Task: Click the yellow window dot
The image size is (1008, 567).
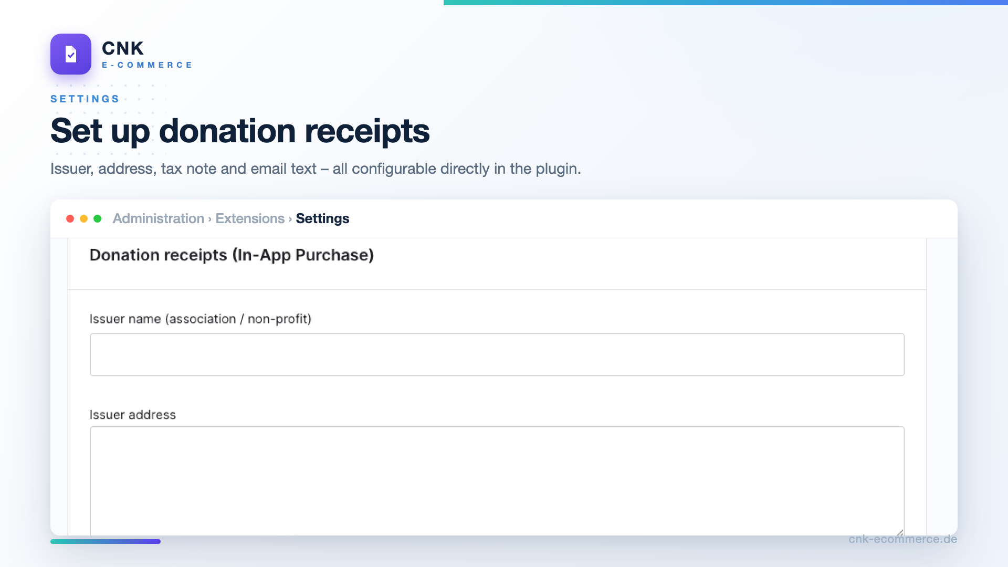Action: click(x=83, y=218)
